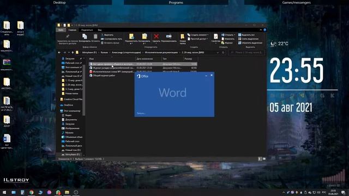
Task: Click Select none (Снять выделение)
Action: pyautogui.click(x=248, y=39)
